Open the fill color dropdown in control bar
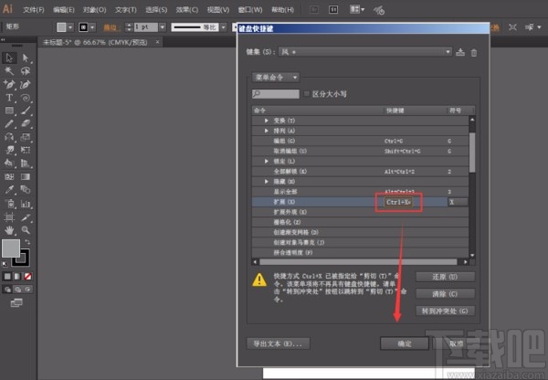The width and height of the screenshot is (548, 380). (x=70, y=27)
